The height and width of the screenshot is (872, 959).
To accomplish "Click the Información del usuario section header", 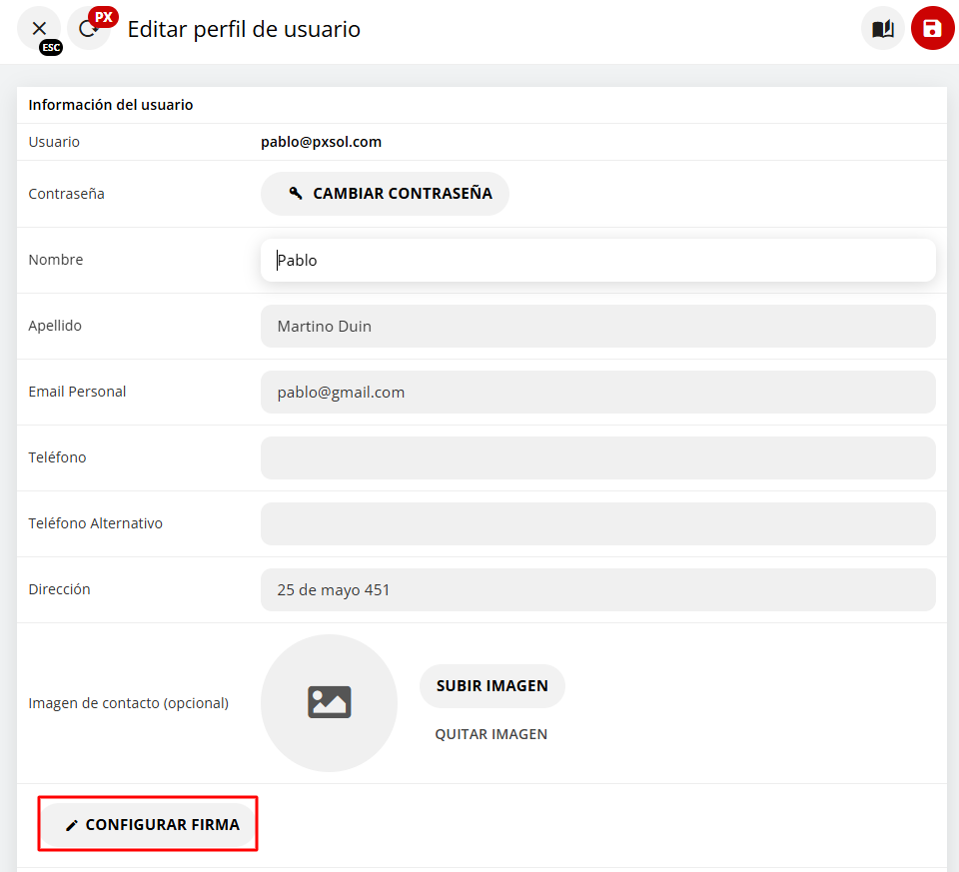I will point(111,105).
